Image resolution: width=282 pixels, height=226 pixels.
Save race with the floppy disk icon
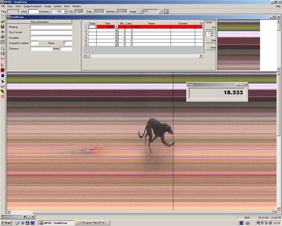(x=3, y=27)
